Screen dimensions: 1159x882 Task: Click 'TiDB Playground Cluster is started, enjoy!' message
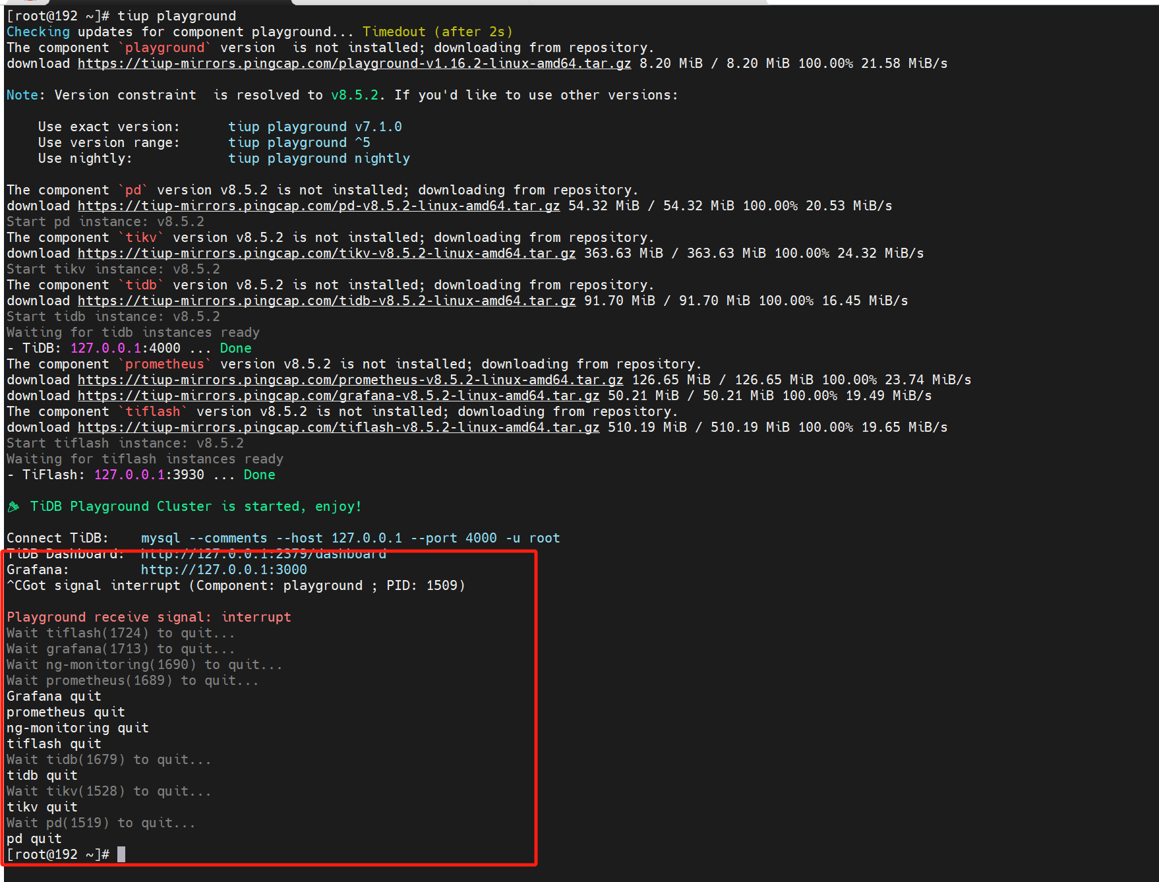[x=196, y=506]
